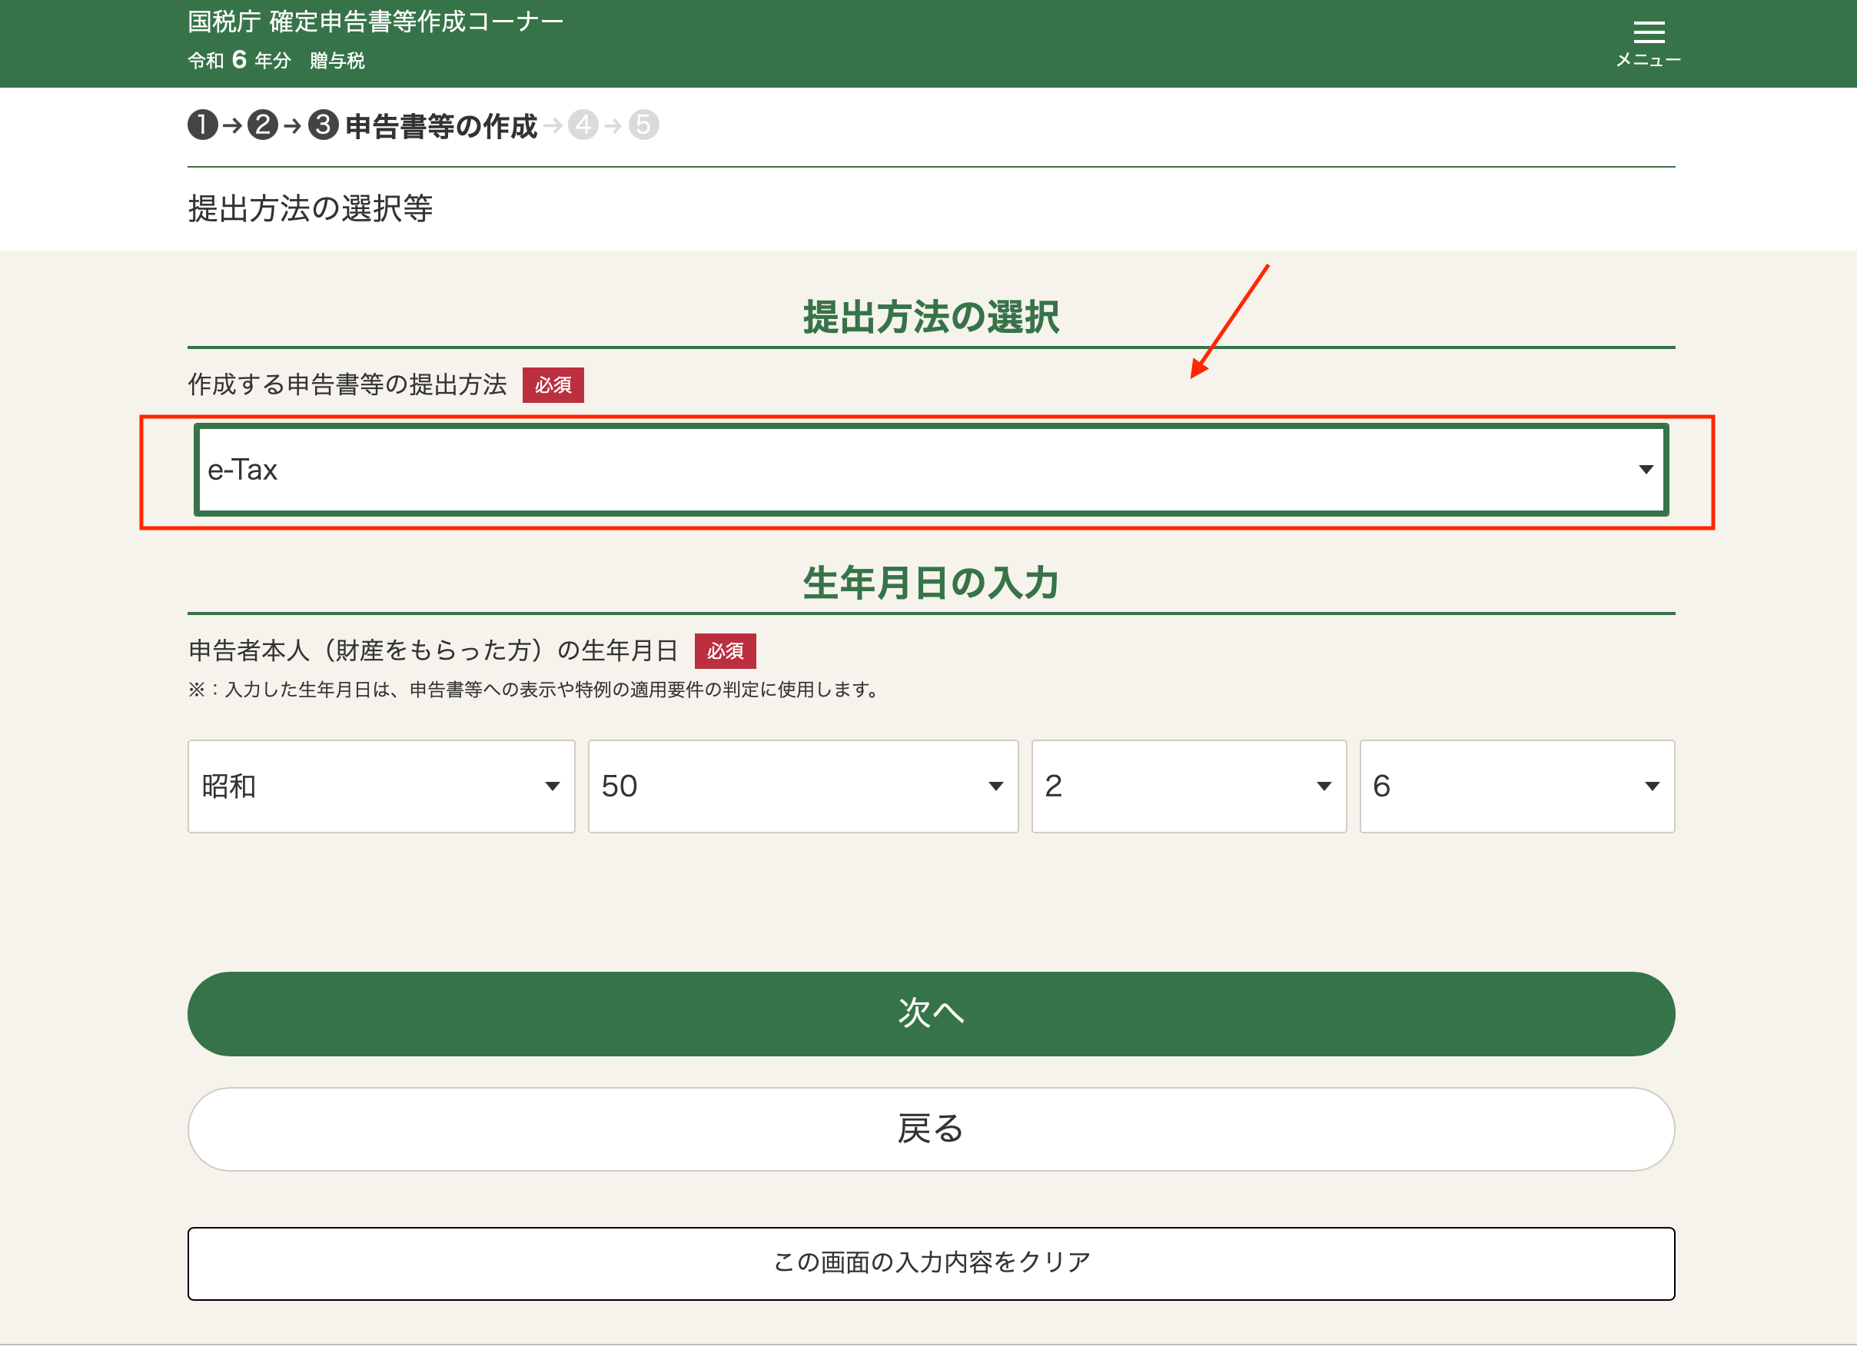Viewport: 1857px width, 1350px height.
Task: Open the month dropdown showing 2
Action: 1189,787
